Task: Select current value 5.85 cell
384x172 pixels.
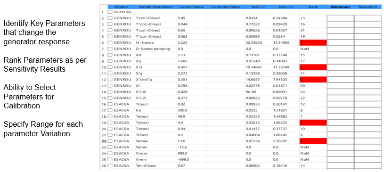Action: pos(191,18)
